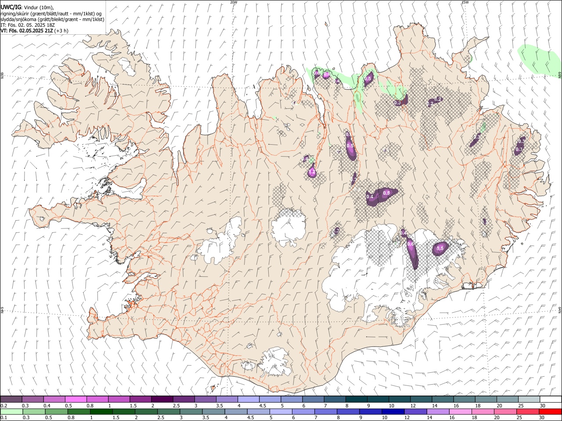
Task: Pick the pale green 0.1 swatch in lower scale
Action: tap(12, 411)
